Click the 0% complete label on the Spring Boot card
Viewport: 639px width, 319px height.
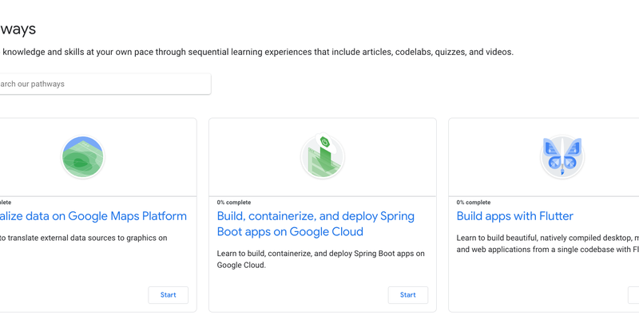234,203
